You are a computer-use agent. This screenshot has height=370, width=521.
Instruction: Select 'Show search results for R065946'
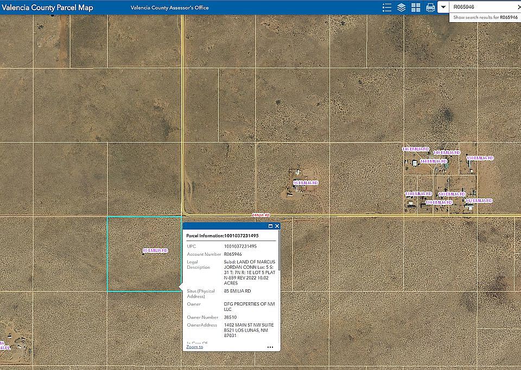coord(485,17)
